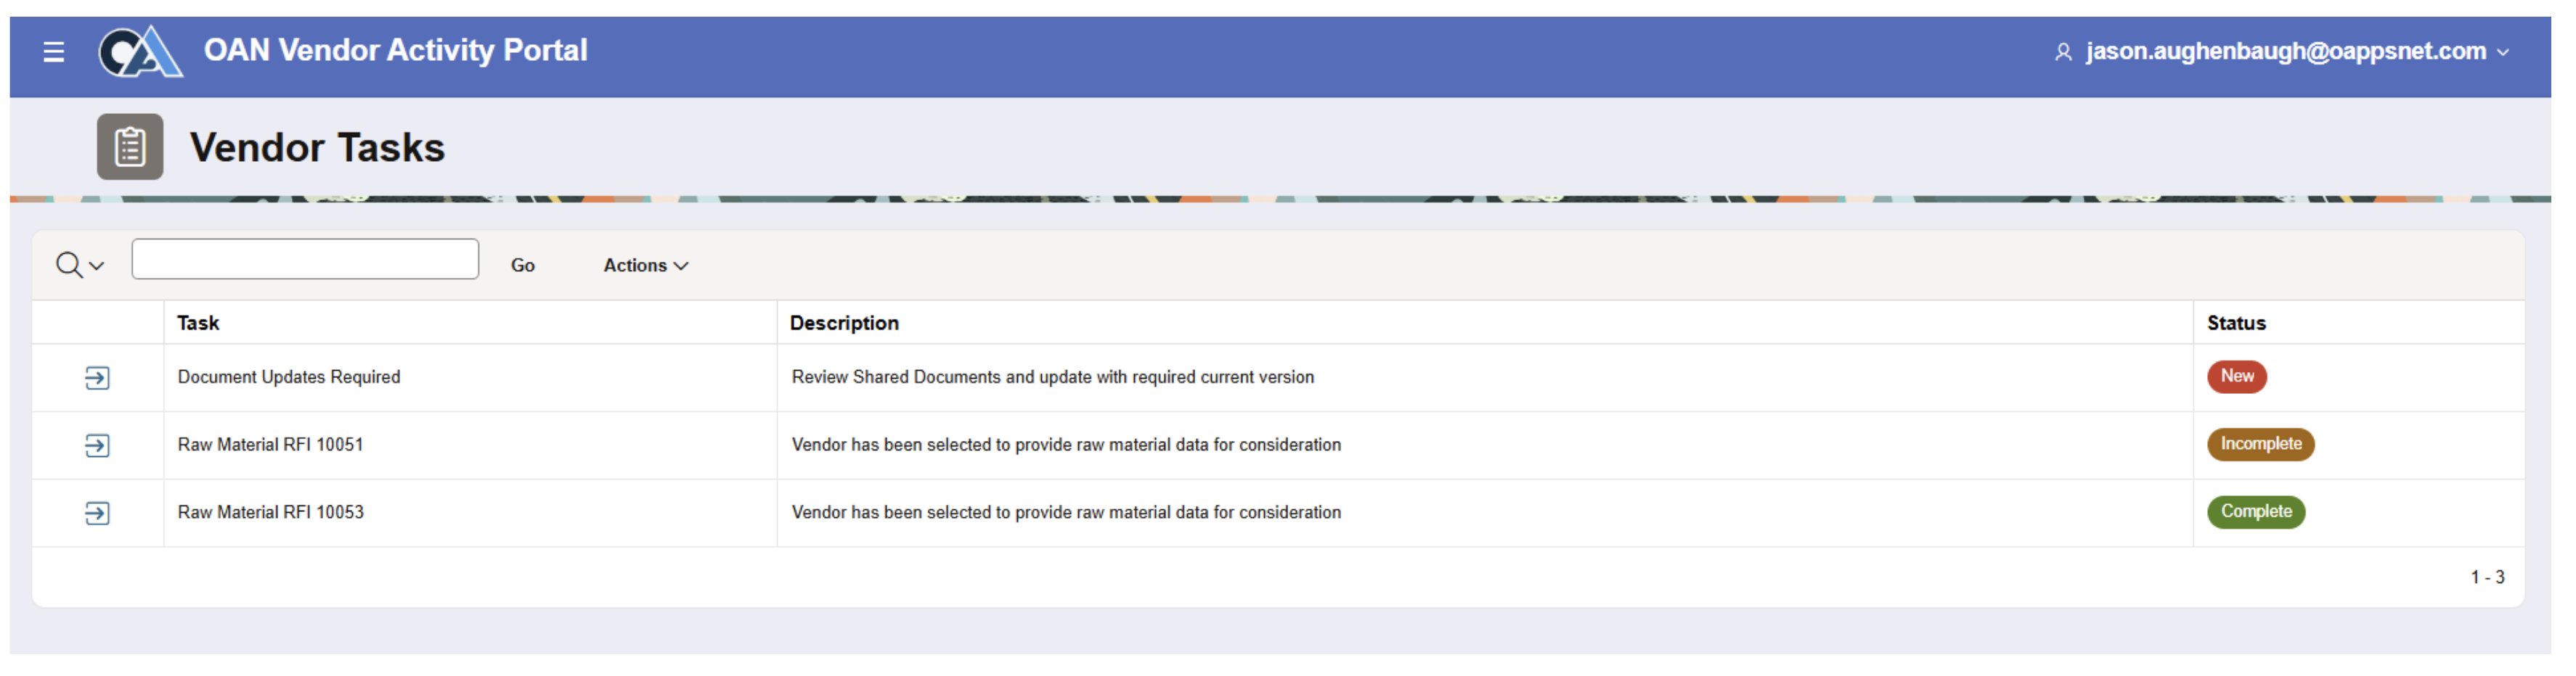The image size is (2576, 676).
Task: Click the OAN Vendor Activity Portal title
Action: coord(395,51)
